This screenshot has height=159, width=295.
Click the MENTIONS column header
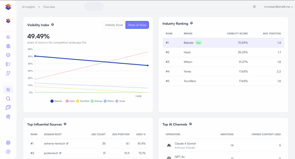[x=227, y=134]
